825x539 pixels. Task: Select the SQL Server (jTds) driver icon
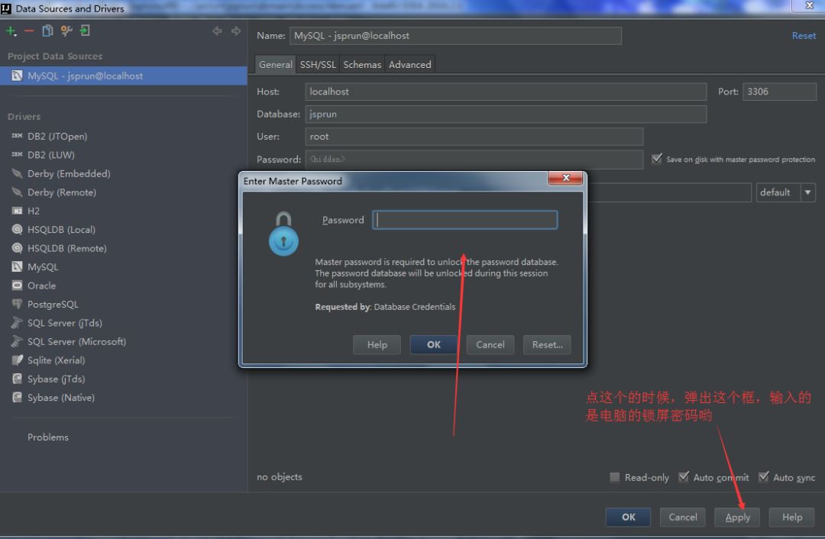(x=18, y=323)
